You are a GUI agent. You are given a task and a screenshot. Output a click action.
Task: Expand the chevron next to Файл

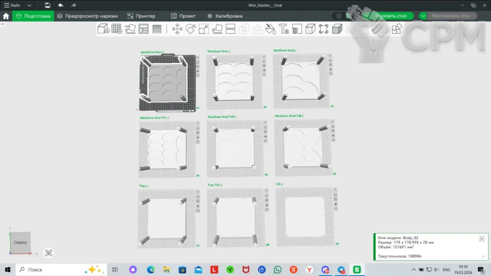[29, 5]
